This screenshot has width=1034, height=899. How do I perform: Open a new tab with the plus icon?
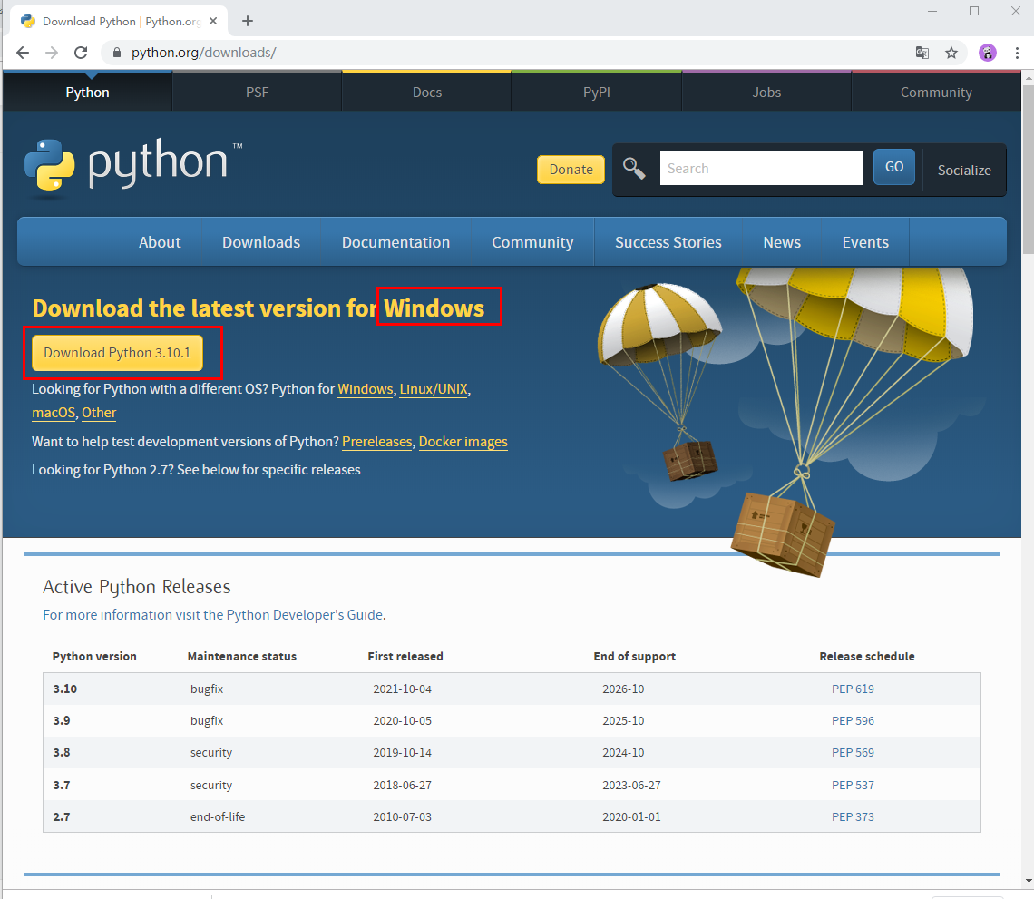point(248,21)
